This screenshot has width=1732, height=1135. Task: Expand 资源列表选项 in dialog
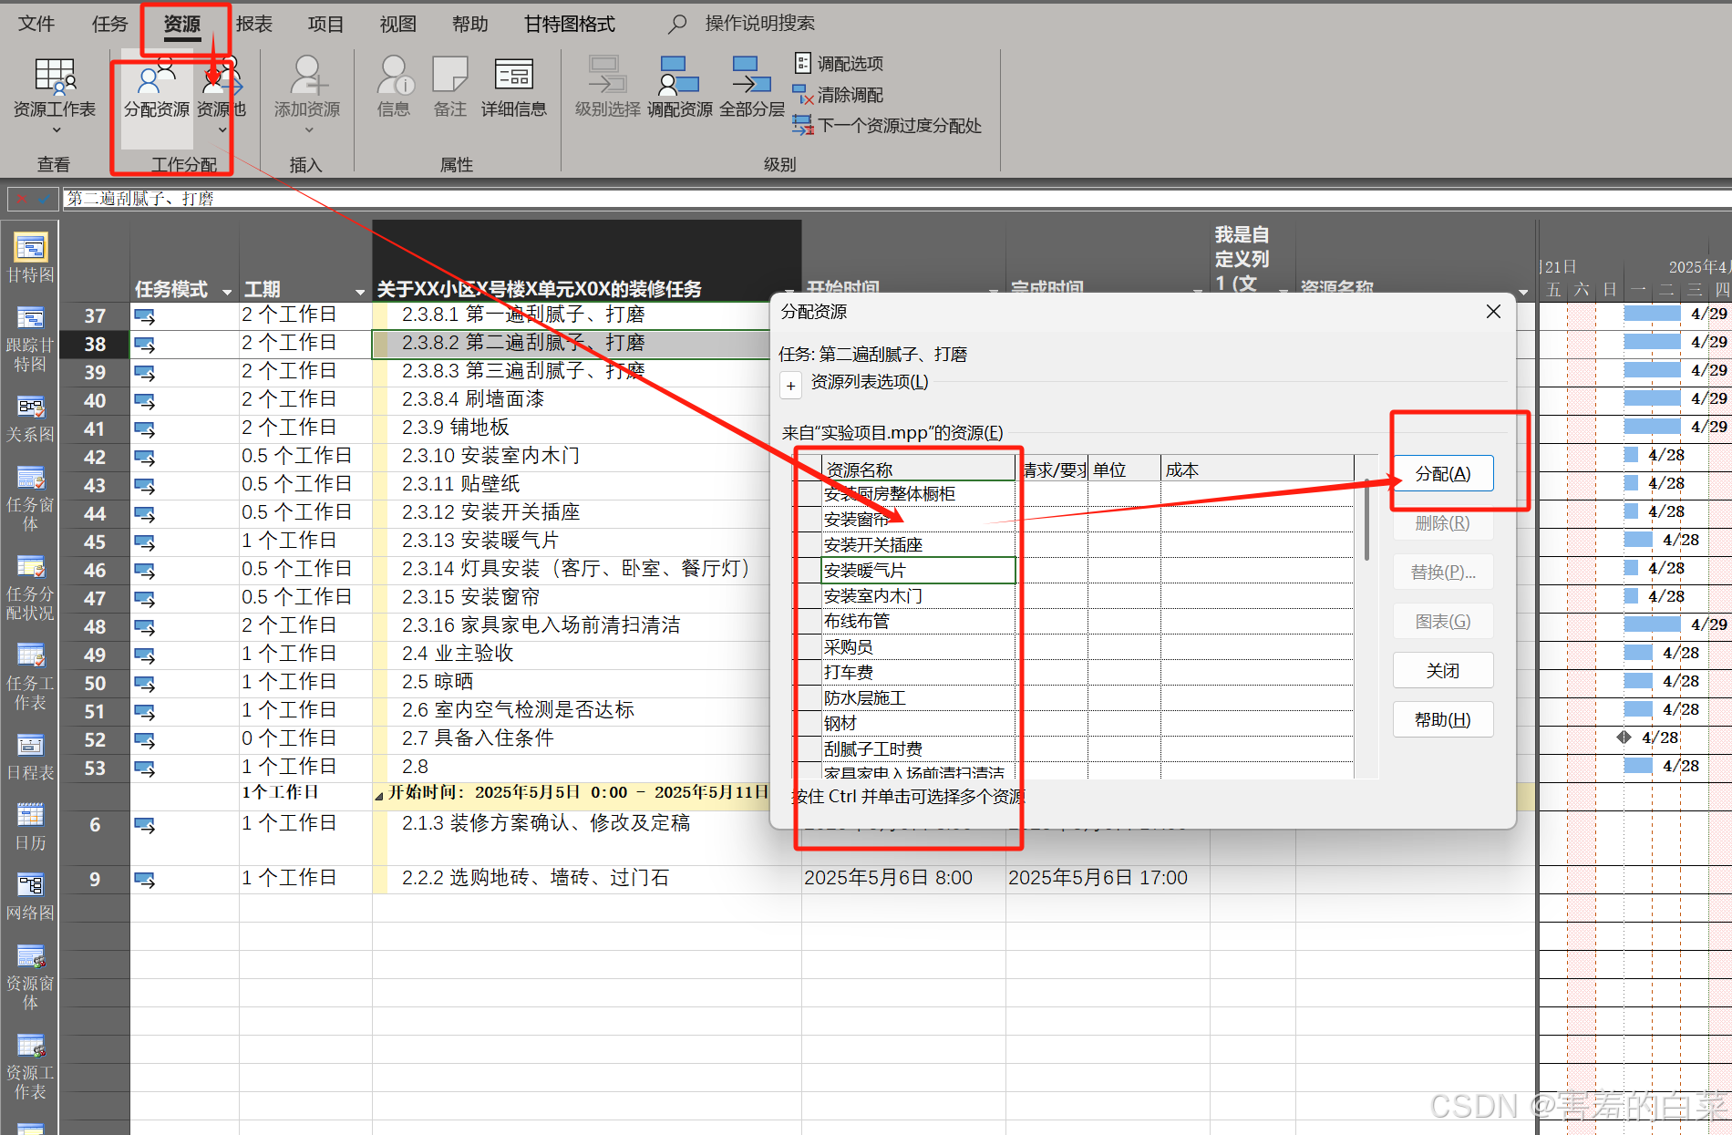(790, 386)
